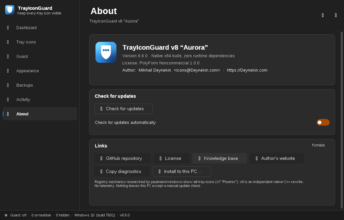Click Install to this PC… button
Image resolution: width=344 pixels, height=220 pixels.
pyautogui.click(x=182, y=172)
